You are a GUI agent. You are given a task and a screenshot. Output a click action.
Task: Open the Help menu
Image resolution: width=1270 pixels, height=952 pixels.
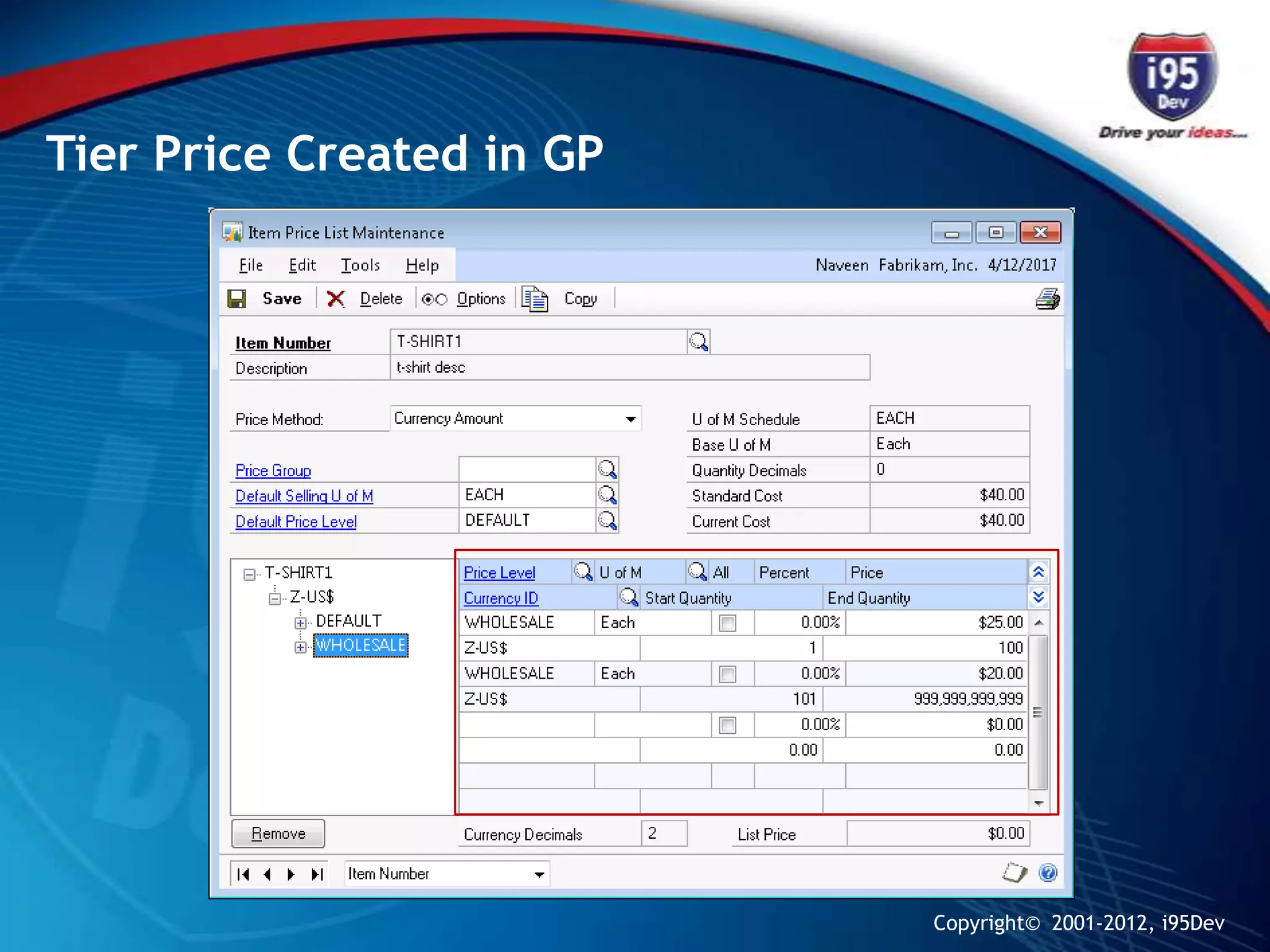click(422, 265)
